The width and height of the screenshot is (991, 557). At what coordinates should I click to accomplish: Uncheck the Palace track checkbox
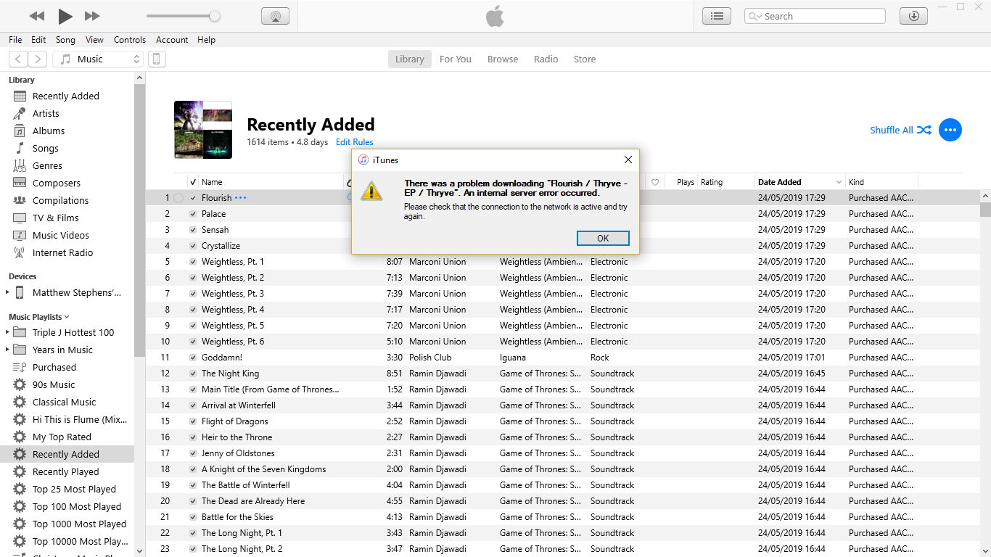pos(193,214)
